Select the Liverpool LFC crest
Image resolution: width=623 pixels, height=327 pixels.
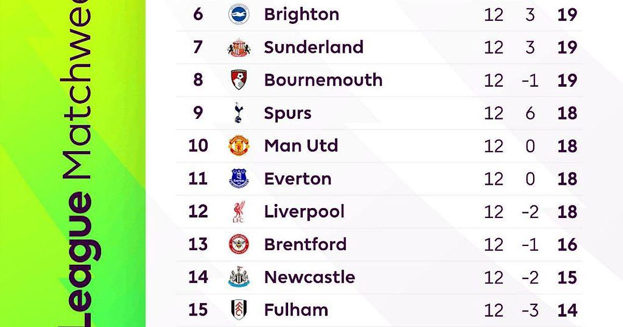239,212
